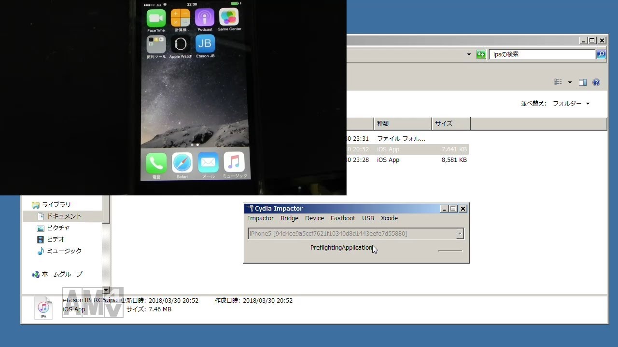The width and height of the screenshot is (618, 347).
Task: Open the Xcode menu
Action: [x=389, y=218]
